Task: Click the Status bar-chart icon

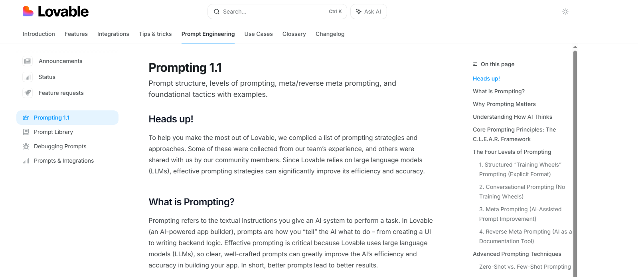Action: coord(28,77)
